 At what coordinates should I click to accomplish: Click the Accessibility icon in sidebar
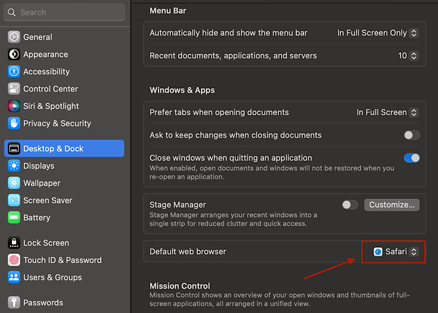click(x=14, y=71)
